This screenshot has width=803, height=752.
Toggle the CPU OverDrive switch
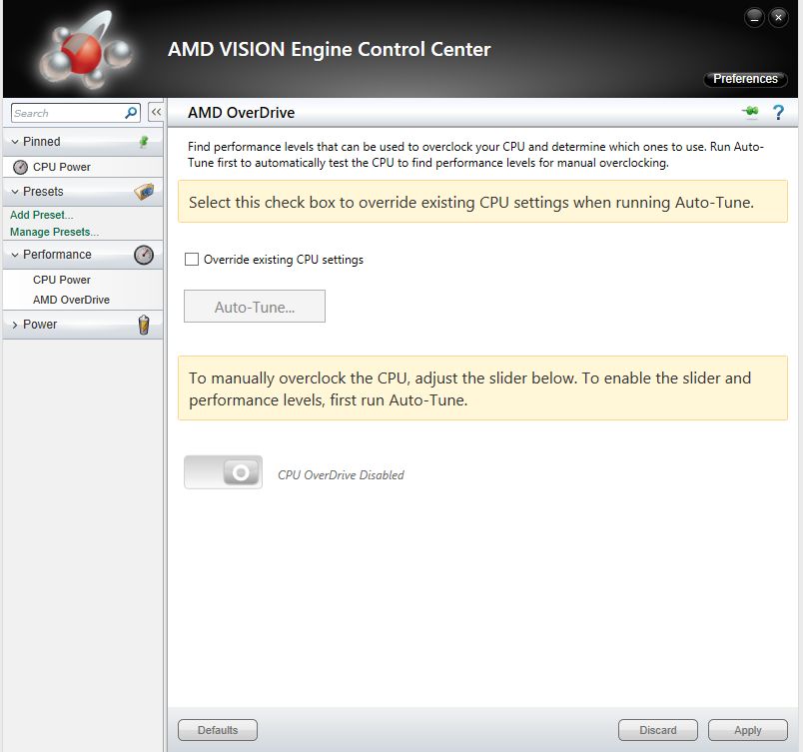tap(224, 472)
